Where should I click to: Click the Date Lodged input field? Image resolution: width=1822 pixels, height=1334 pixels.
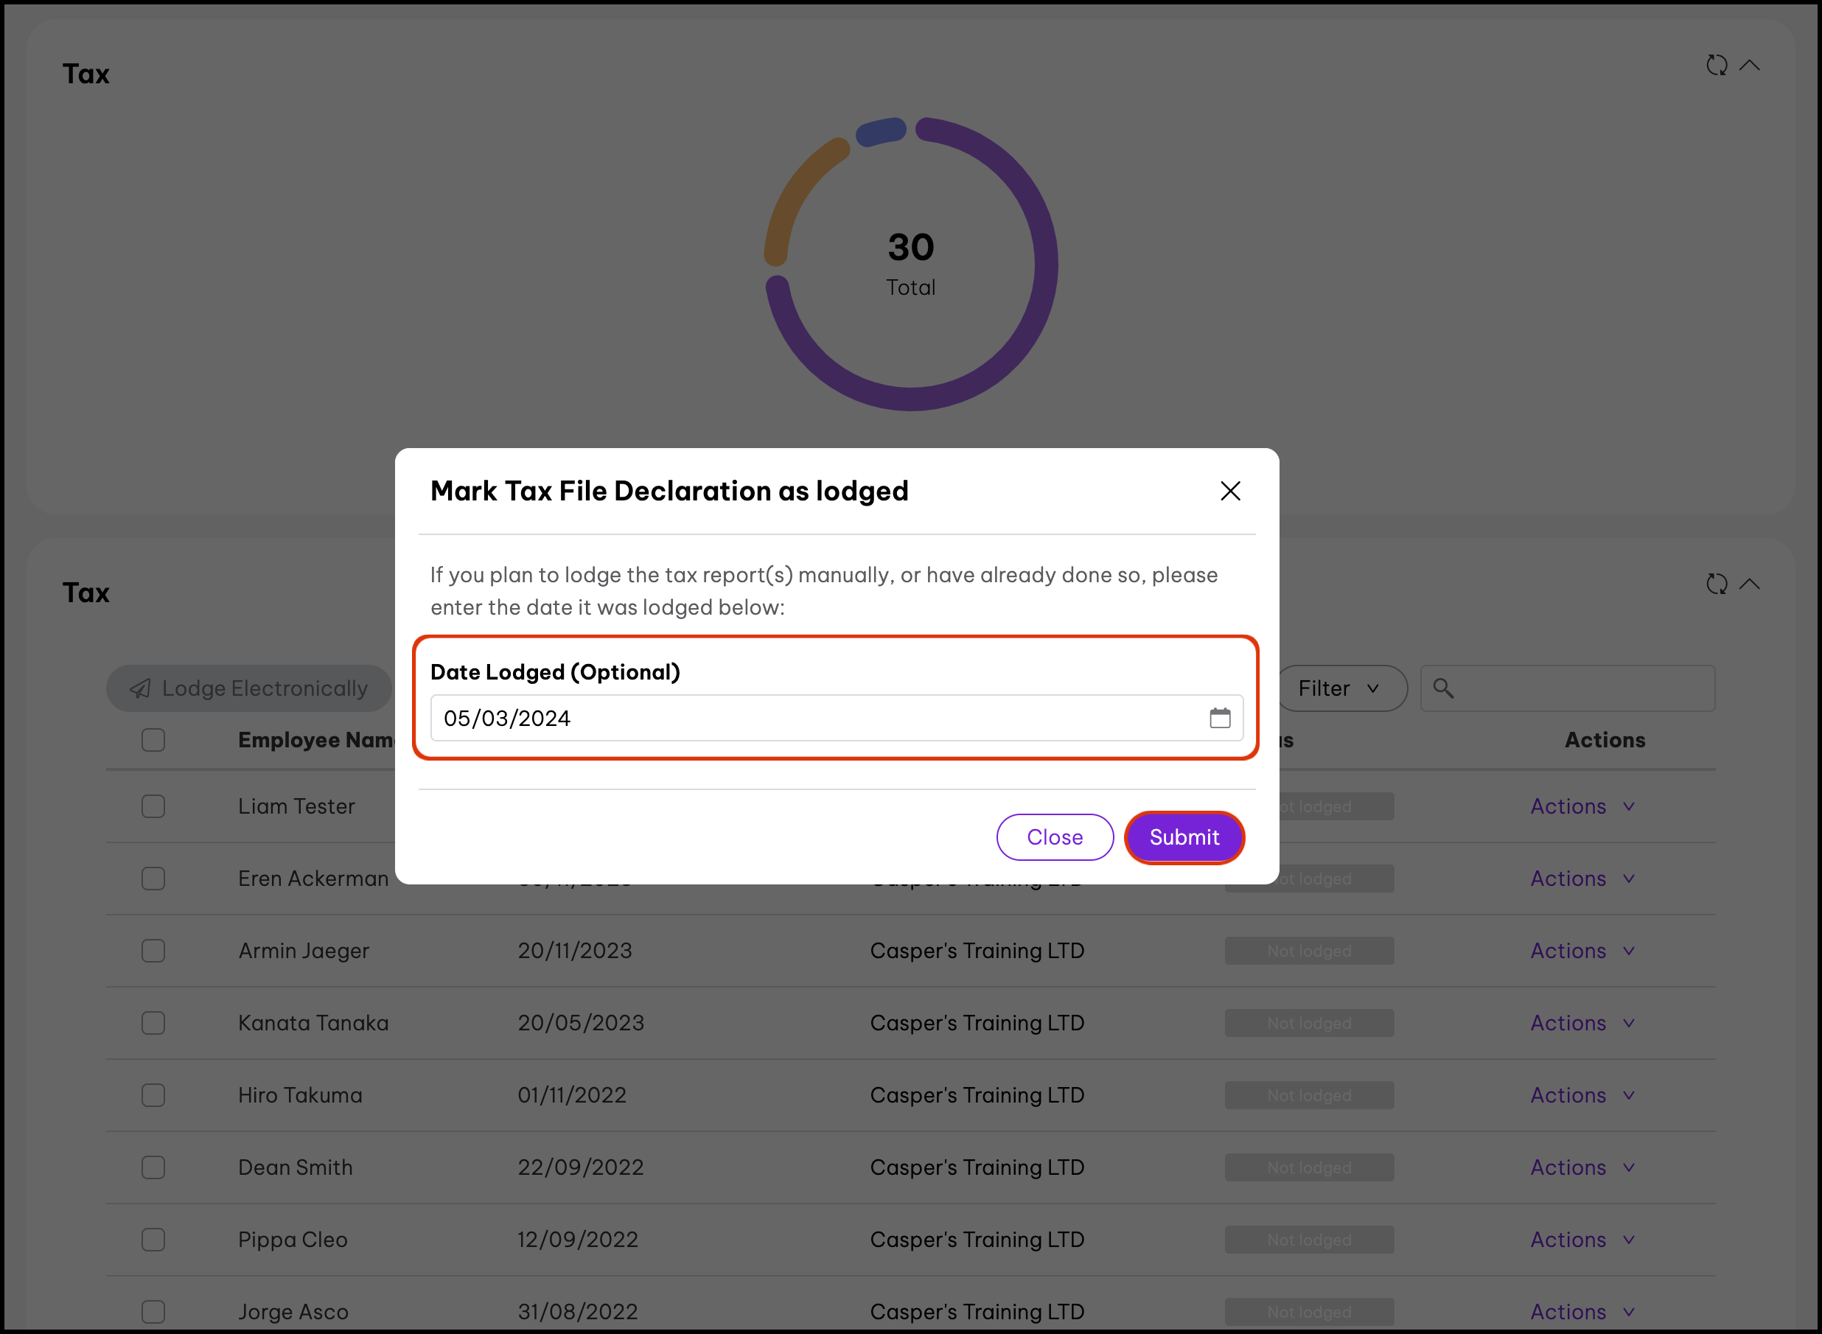(x=816, y=718)
